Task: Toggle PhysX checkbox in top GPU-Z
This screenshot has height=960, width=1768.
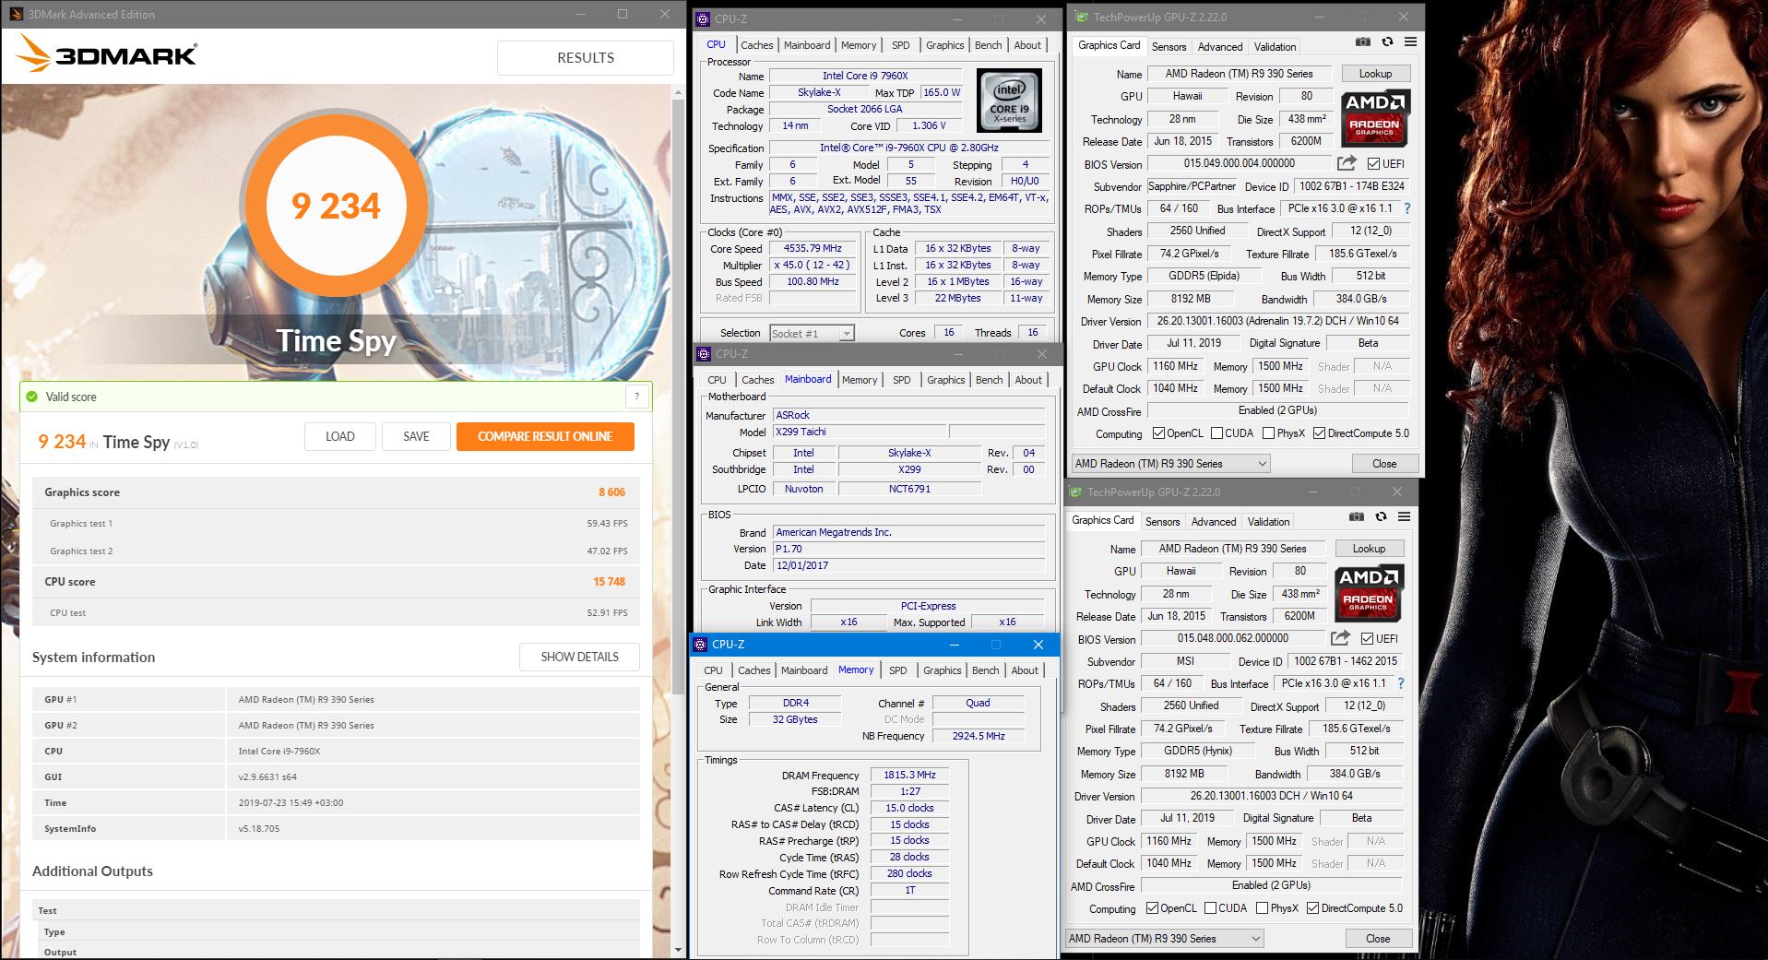Action: tap(1269, 433)
